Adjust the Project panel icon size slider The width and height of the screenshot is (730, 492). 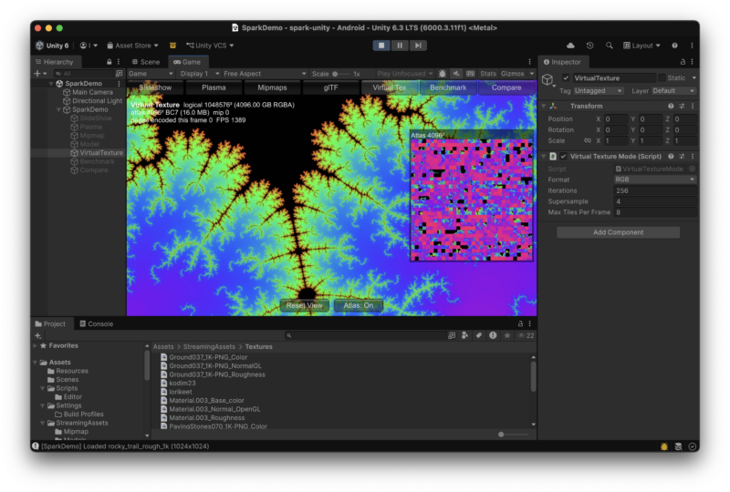(513, 435)
